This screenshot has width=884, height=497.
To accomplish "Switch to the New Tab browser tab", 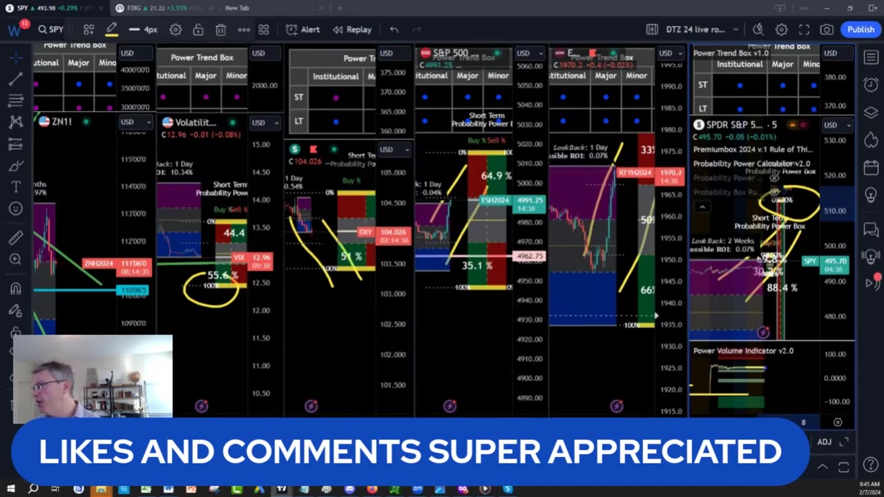I will pos(273,8).
